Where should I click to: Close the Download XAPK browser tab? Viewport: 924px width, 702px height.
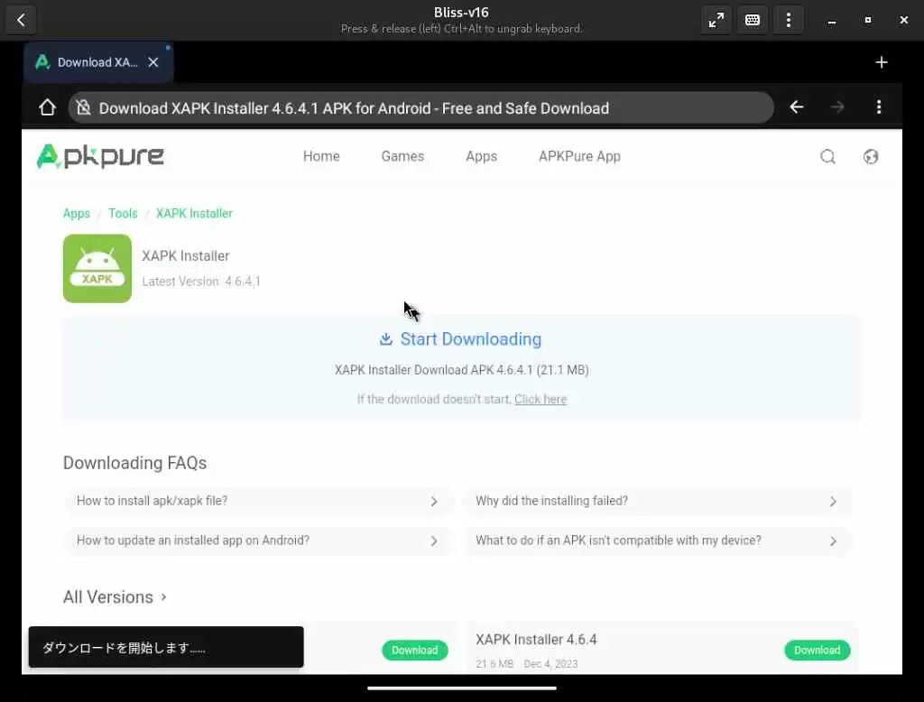tap(153, 62)
